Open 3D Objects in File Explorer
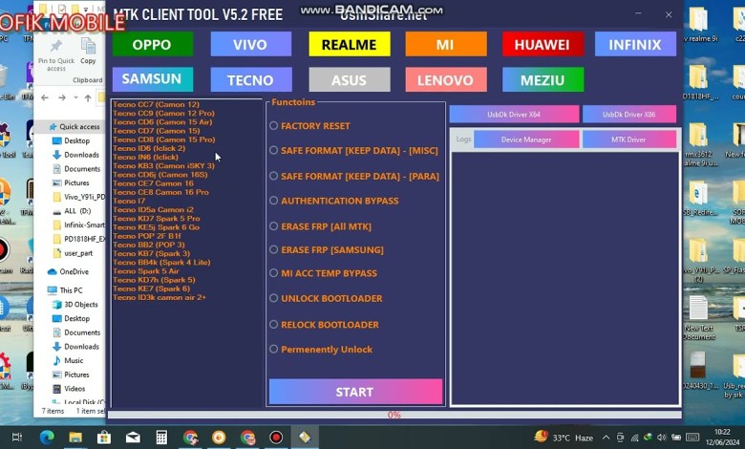 [x=75, y=305]
